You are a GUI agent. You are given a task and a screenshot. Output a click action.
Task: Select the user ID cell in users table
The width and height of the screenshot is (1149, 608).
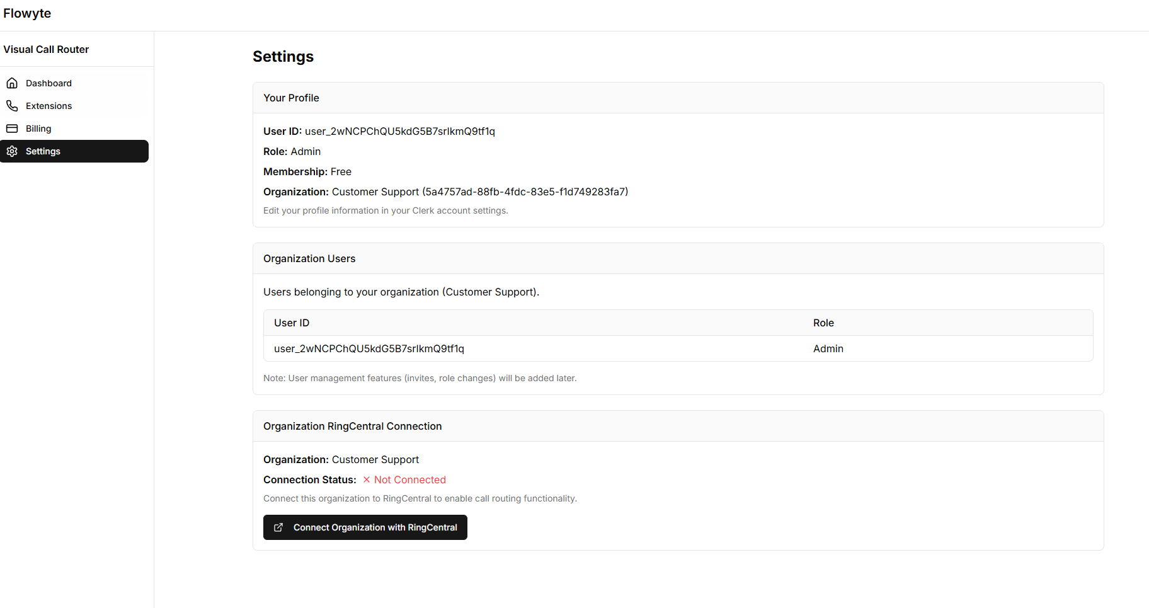tap(369, 349)
